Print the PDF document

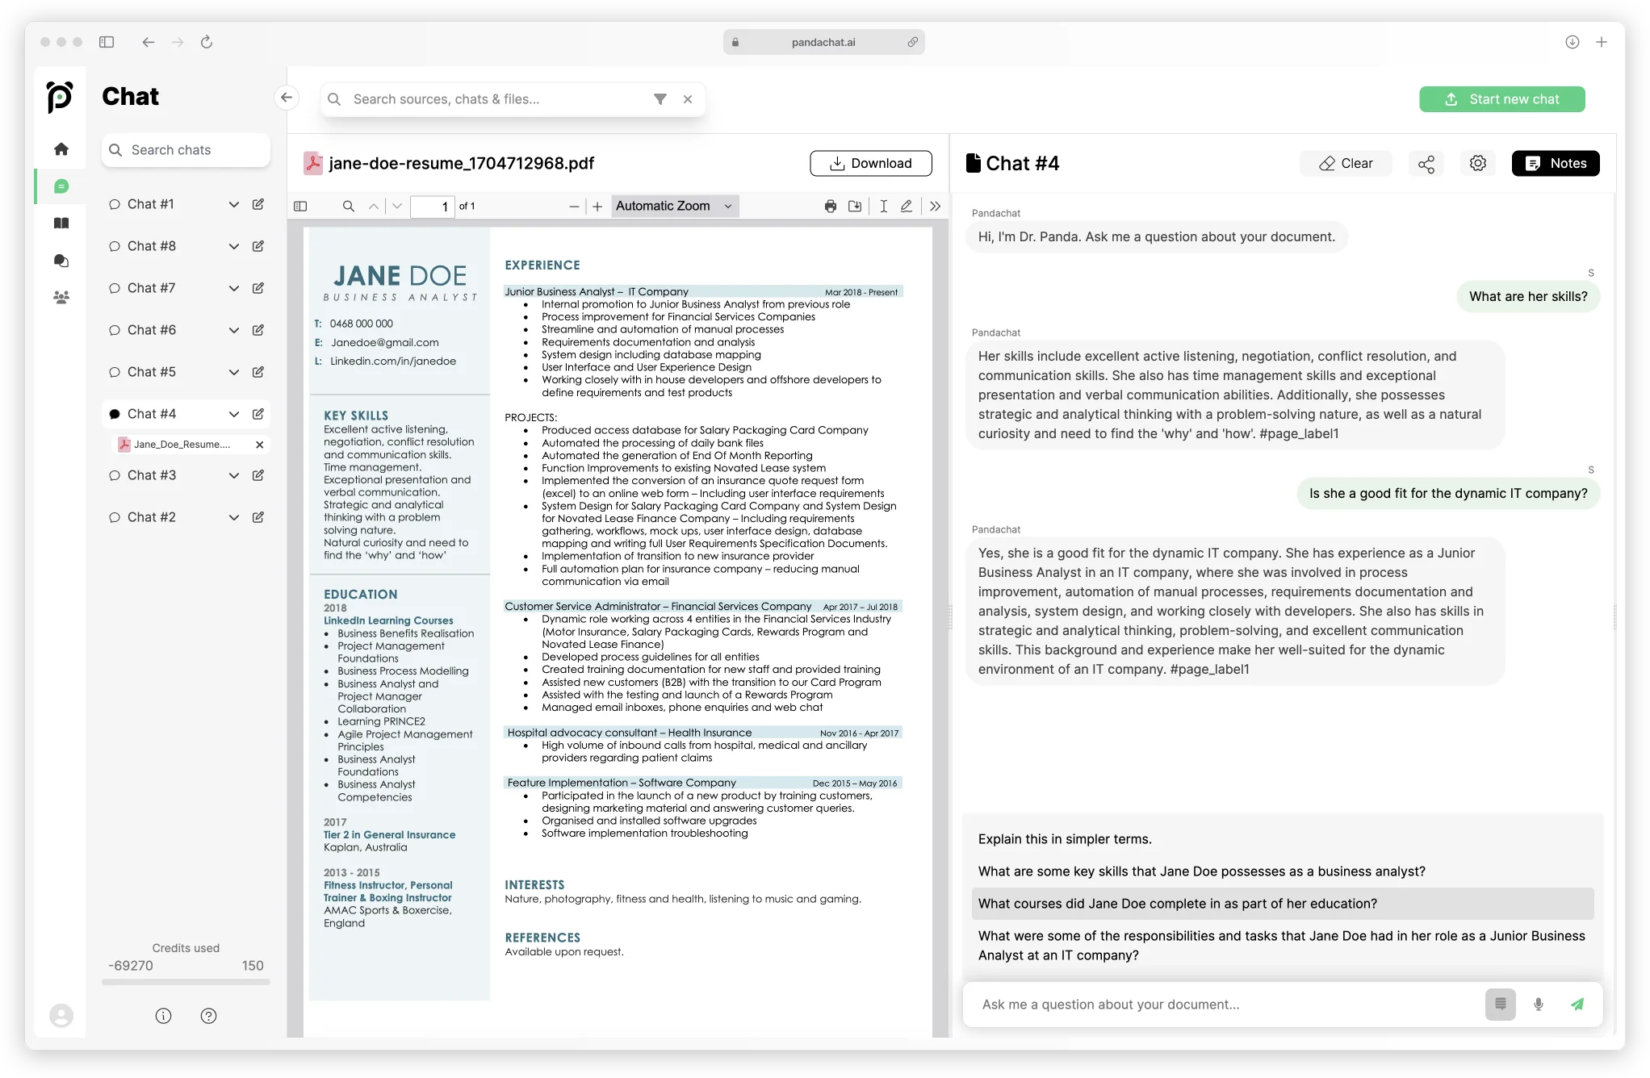[x=831, y=207]
